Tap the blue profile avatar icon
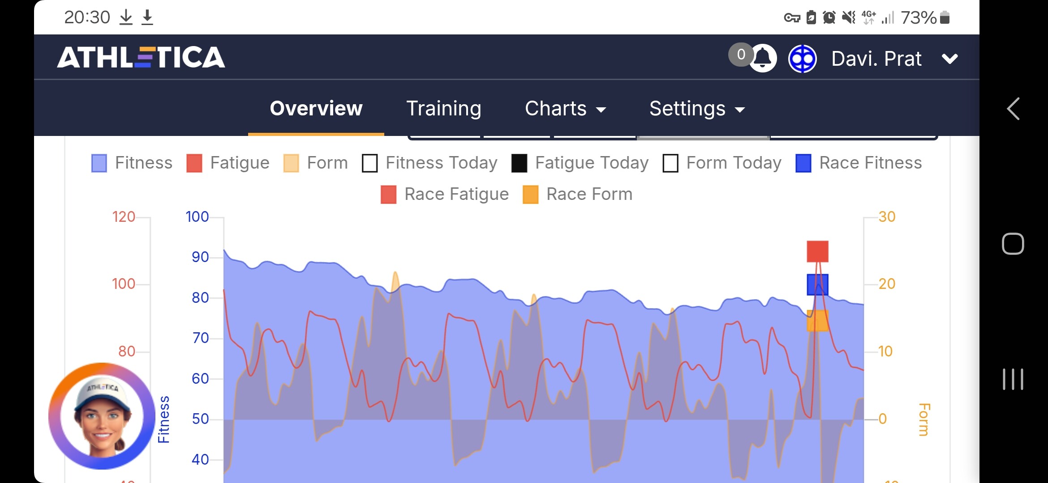Viewport: 1048px width, 483px height. [x=802, y=59]
